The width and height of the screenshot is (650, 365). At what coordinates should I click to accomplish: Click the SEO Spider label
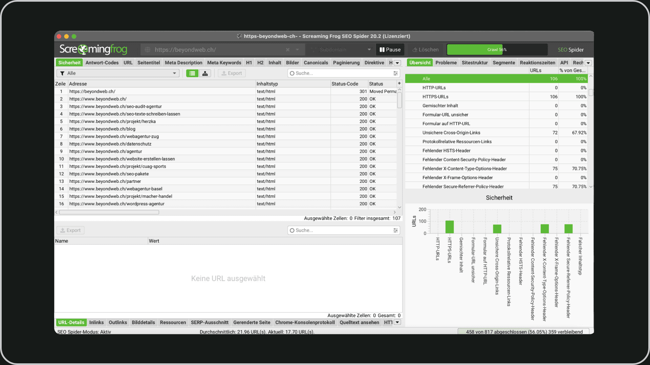(571, 50)
